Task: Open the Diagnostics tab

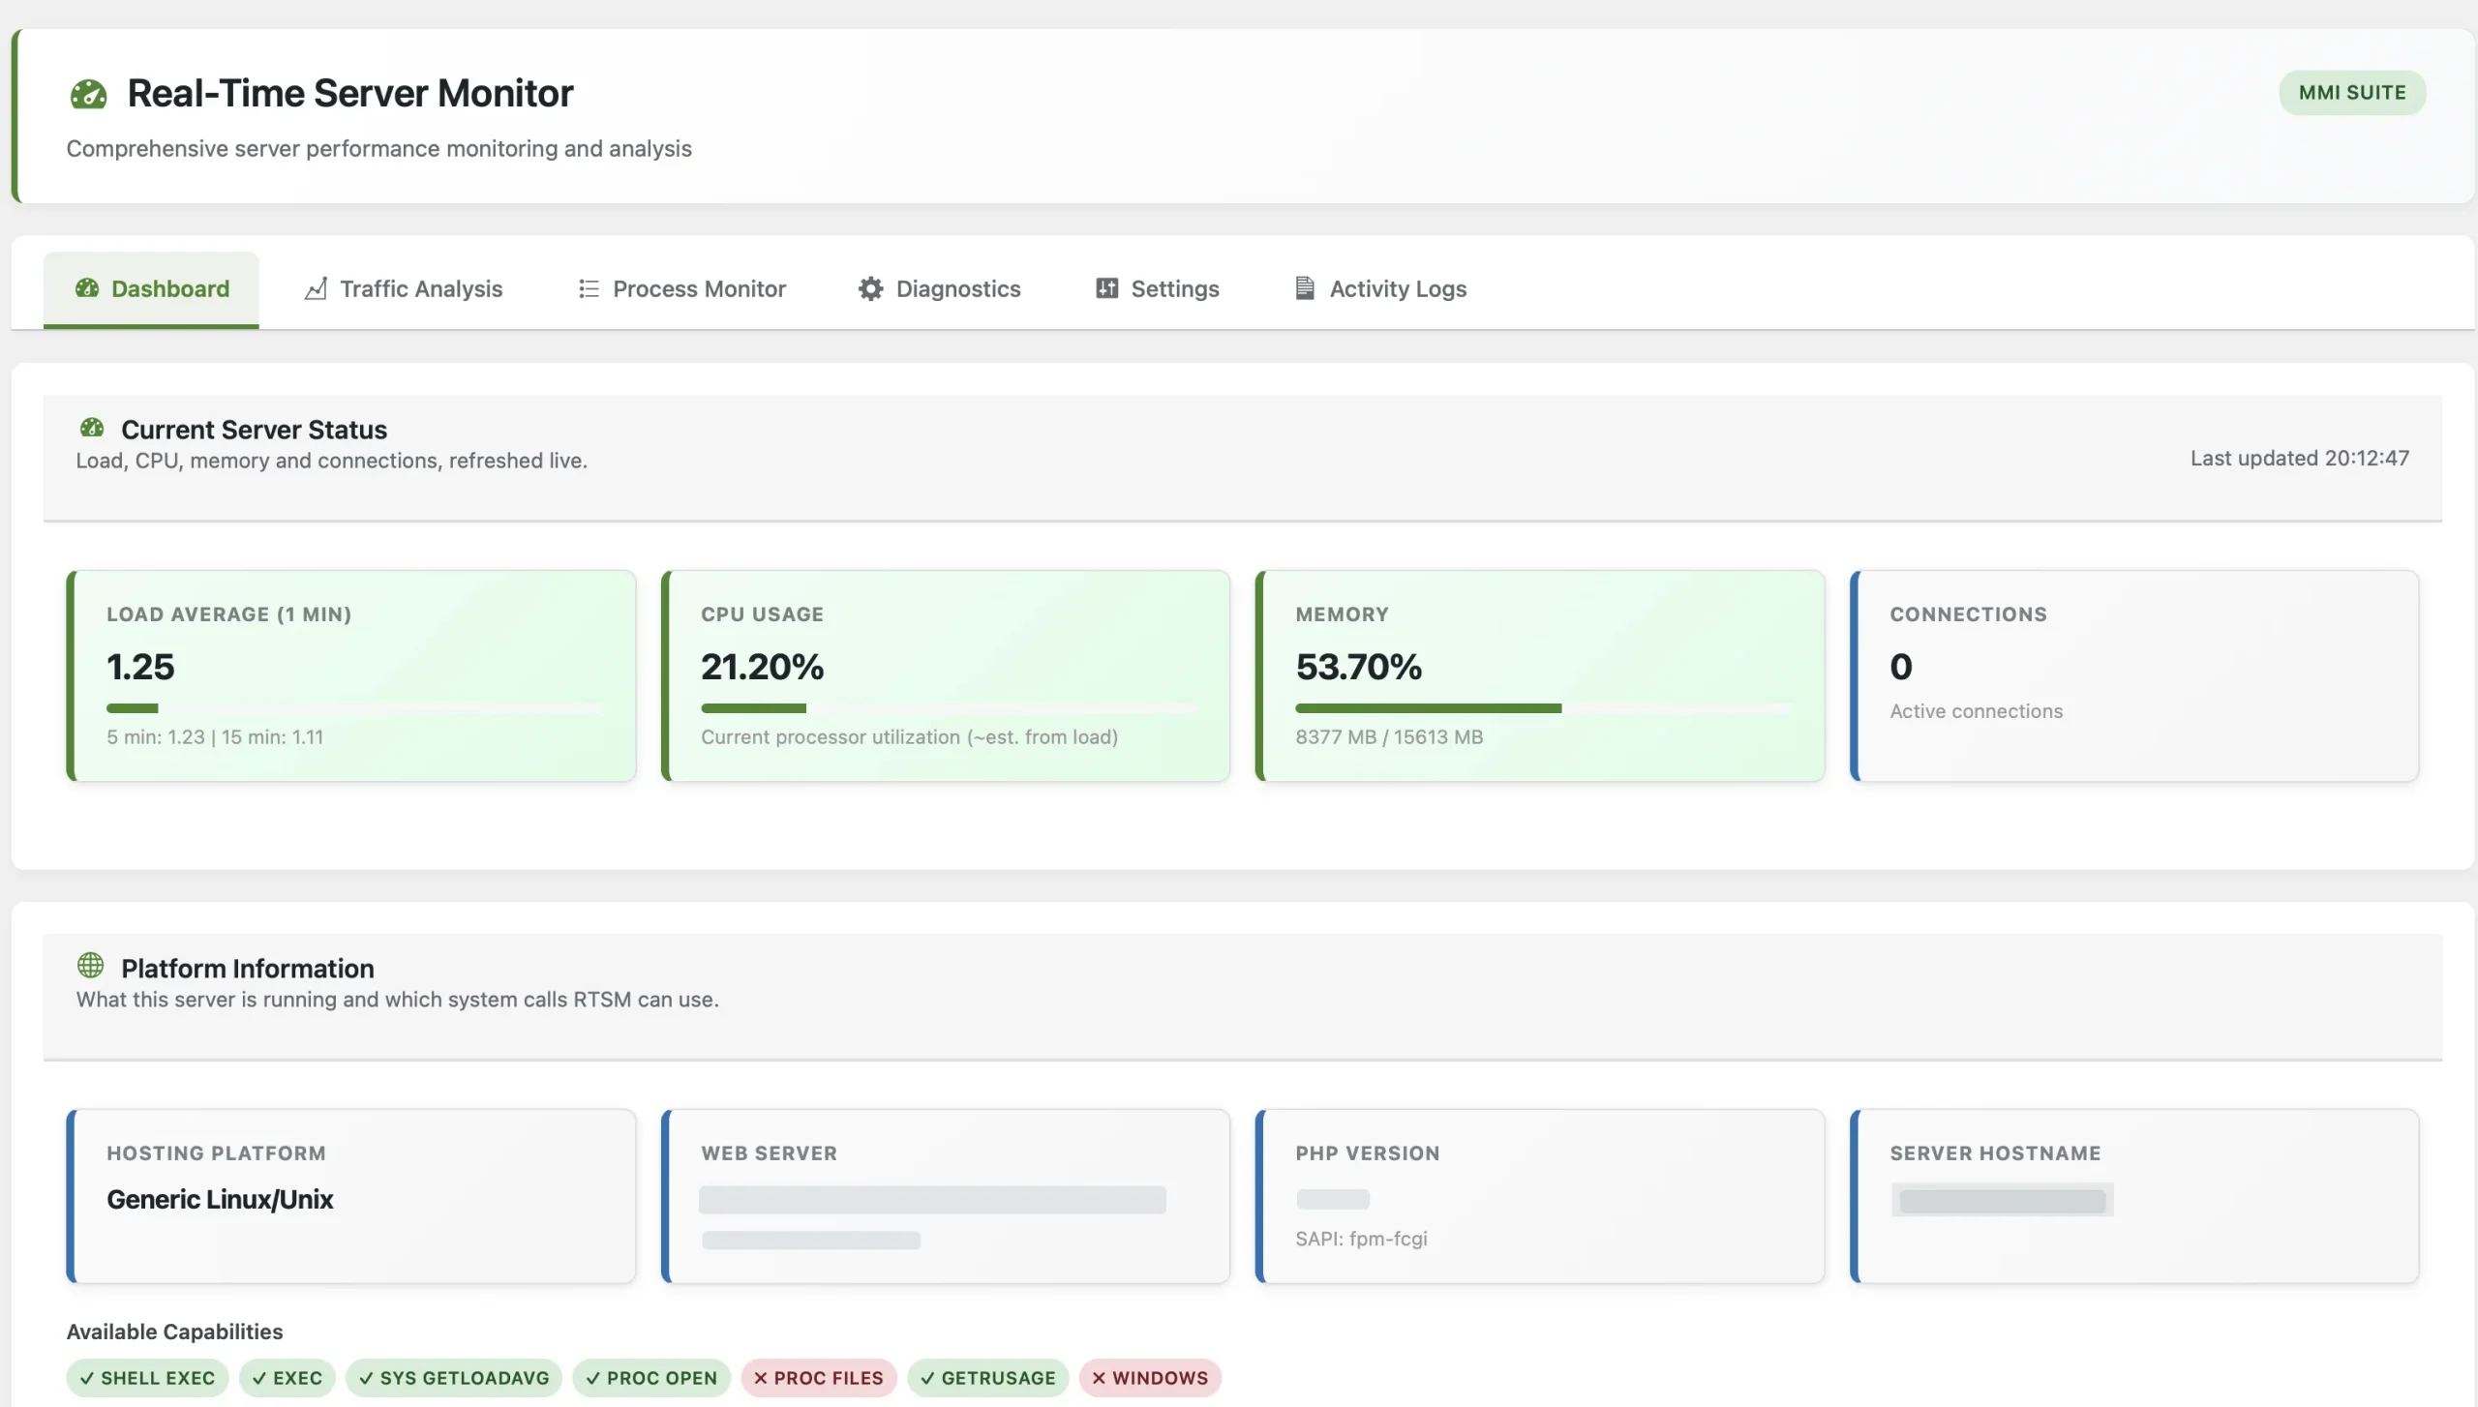Action: tap(940, 288)
